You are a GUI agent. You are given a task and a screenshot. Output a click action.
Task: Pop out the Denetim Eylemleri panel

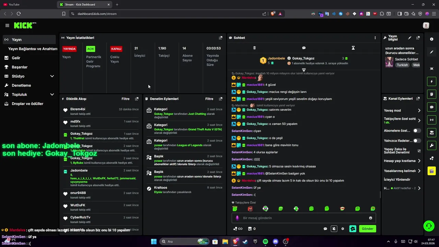[x=221, y=99]
